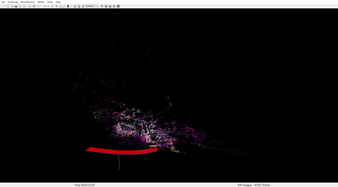Click the dropdown arrow beside Newest
338x187 pixels.
[x=97, y=6]
